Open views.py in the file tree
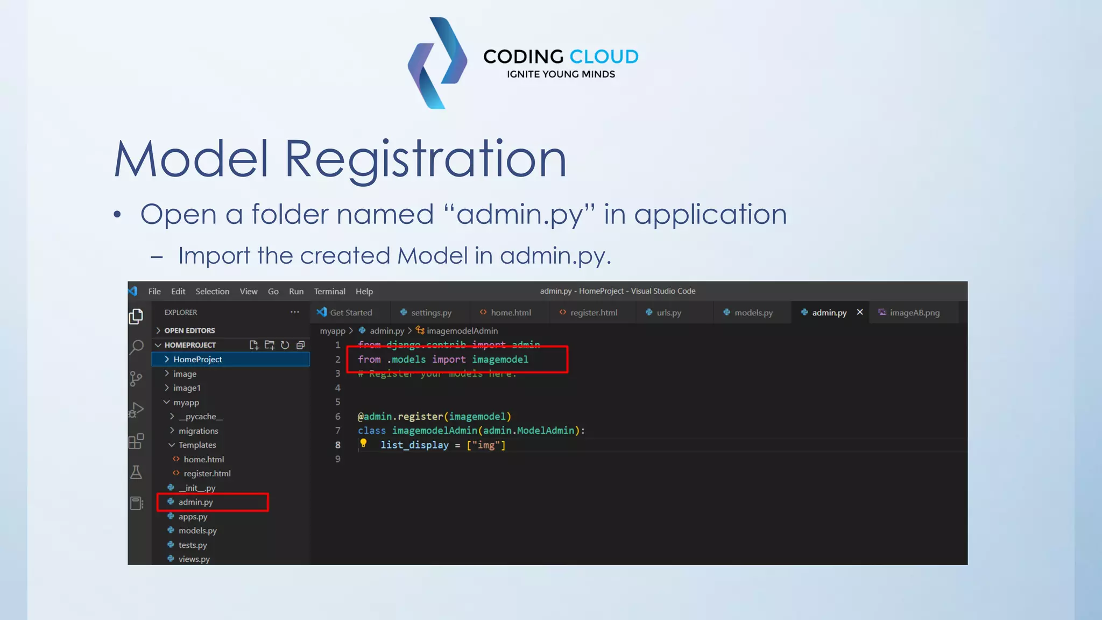 tap(194, 559)
